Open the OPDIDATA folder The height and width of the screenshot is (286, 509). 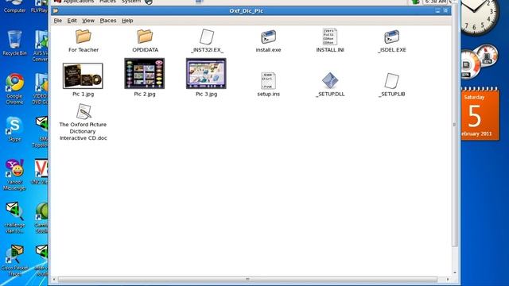(145, 37)
